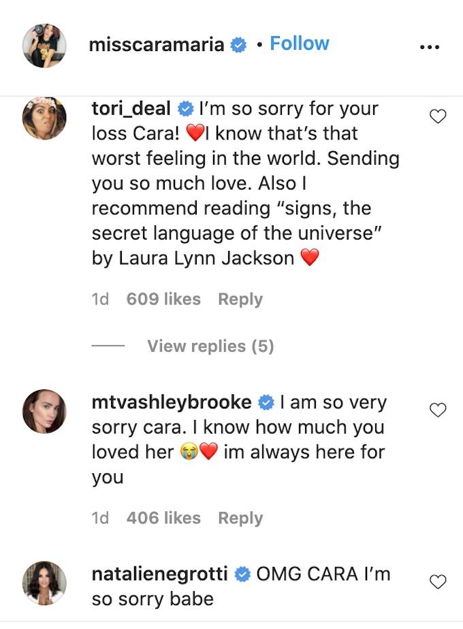463x629 pixels.
Task: Click the verified badge next to misscaramaria
Action: click(x=238, y=45)
